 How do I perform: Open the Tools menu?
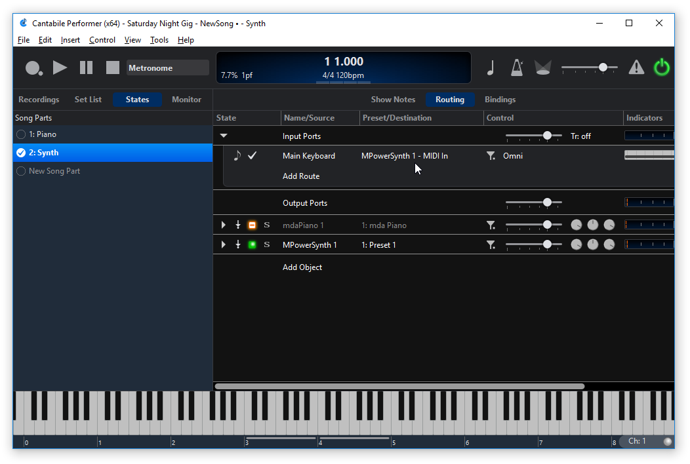point(159,40)
